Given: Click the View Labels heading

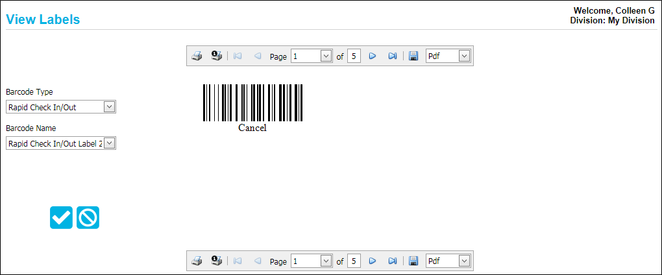Looking at the screenshot, I should pyautogui.click(x=43, y=19).
